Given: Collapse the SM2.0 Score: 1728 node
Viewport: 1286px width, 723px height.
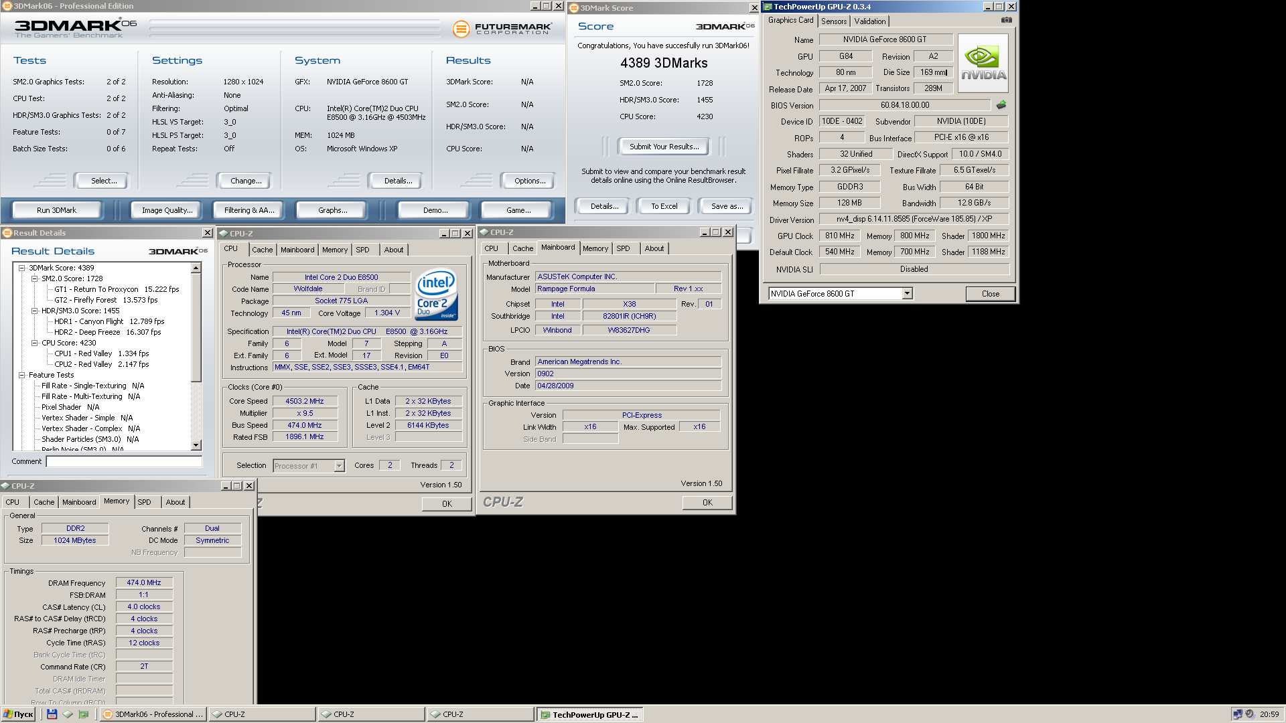Looking at the screenshot, I should pos(35,278).
